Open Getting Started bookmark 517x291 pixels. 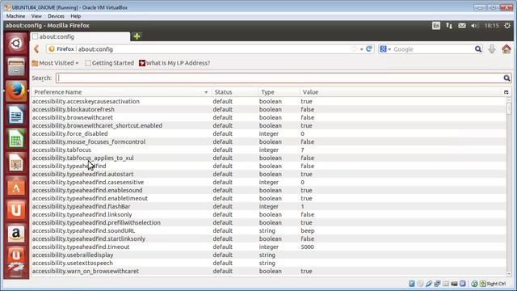[110, 63]
